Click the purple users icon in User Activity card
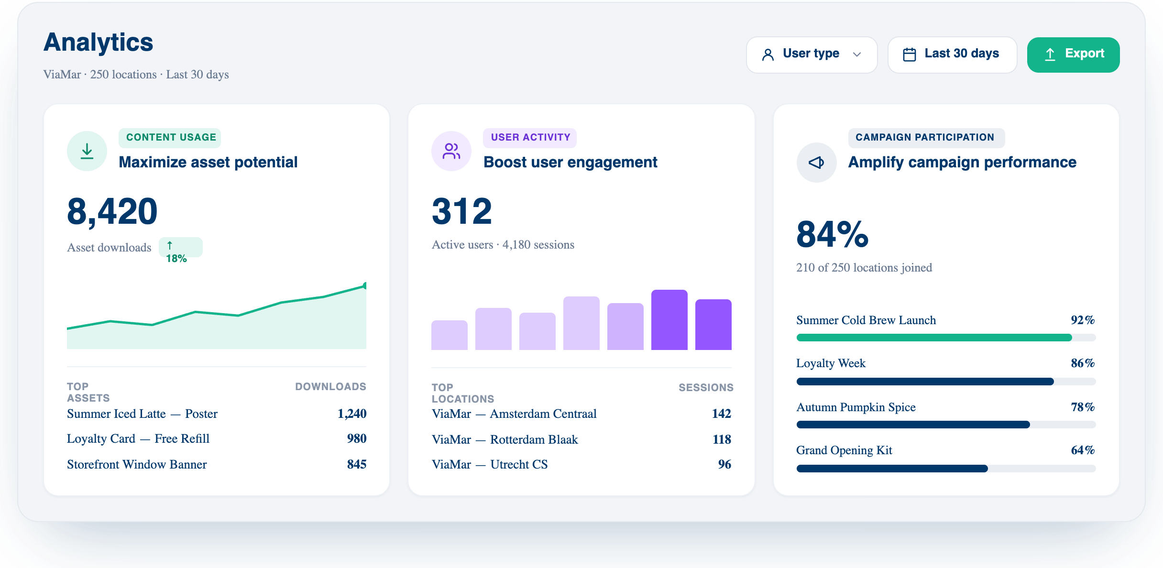 pyautogui.click(x=451, y=151)
